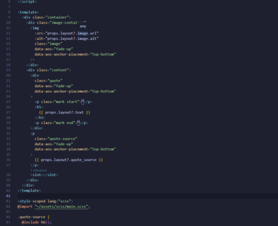Click the class="quote" attribute
This screenshot has height=226, width=278.
[x=49, y=81]
